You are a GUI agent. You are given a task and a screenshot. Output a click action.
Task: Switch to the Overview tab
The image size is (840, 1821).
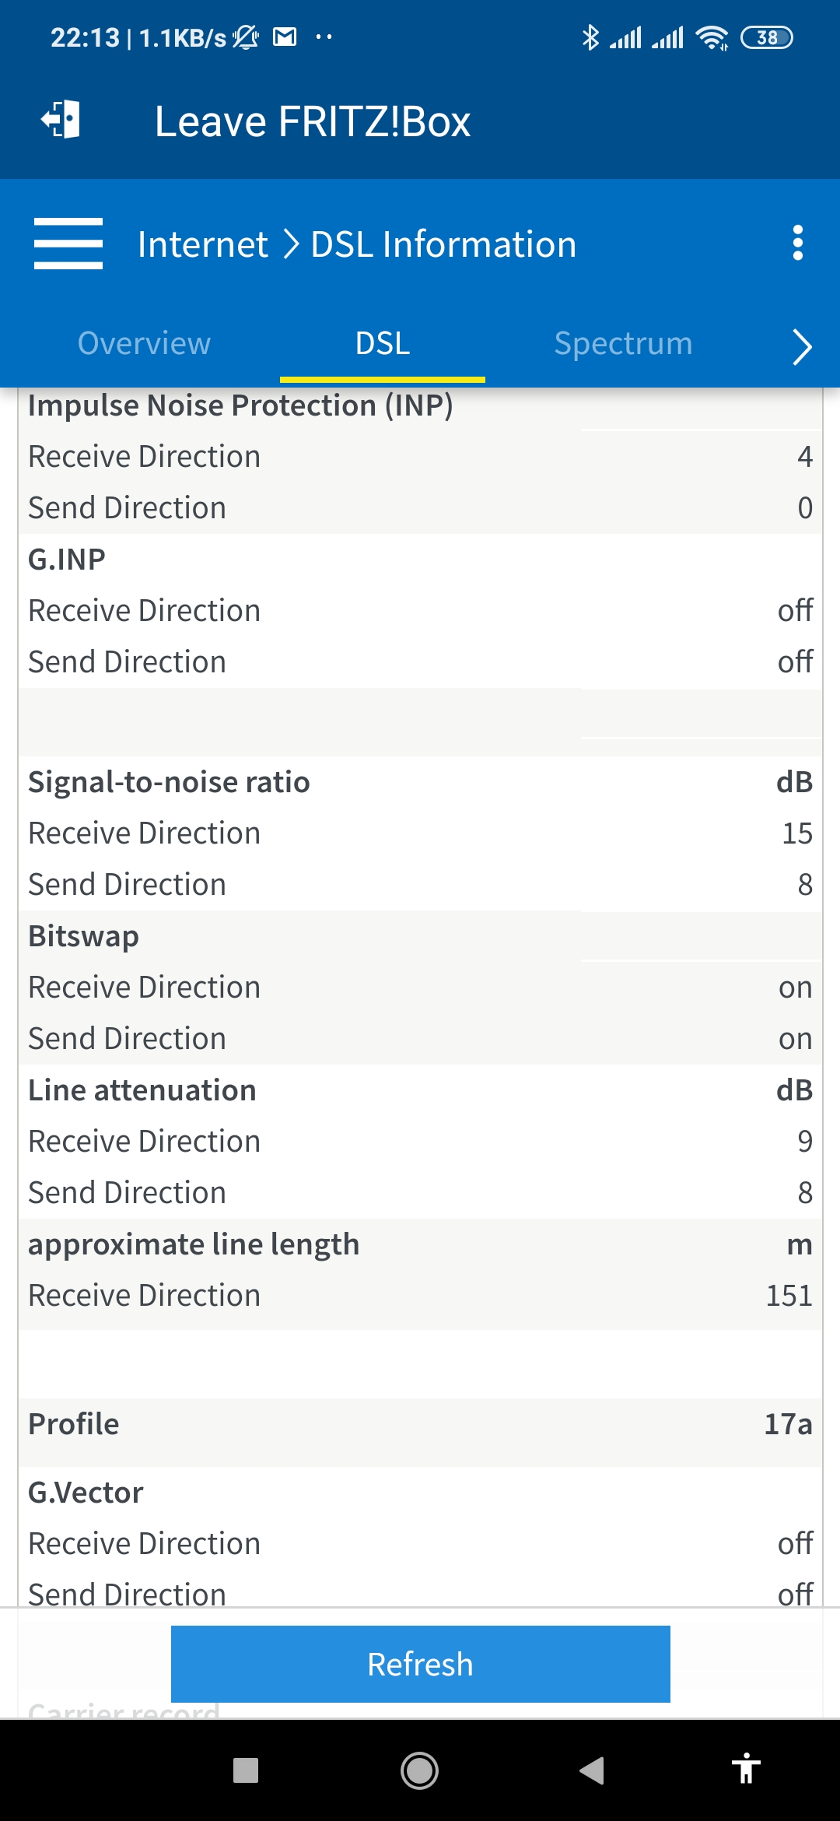[x=144, y=343]
